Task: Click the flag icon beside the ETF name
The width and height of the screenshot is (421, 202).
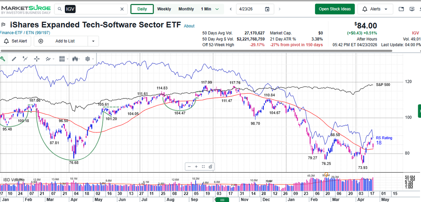Action: point(4,25)
